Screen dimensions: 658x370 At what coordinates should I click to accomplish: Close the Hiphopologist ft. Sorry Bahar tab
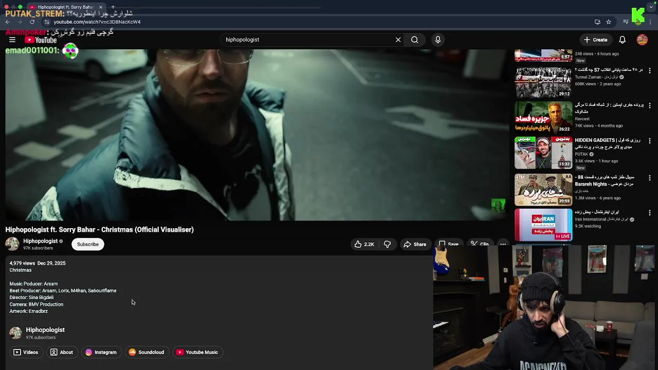click(101, 7)
